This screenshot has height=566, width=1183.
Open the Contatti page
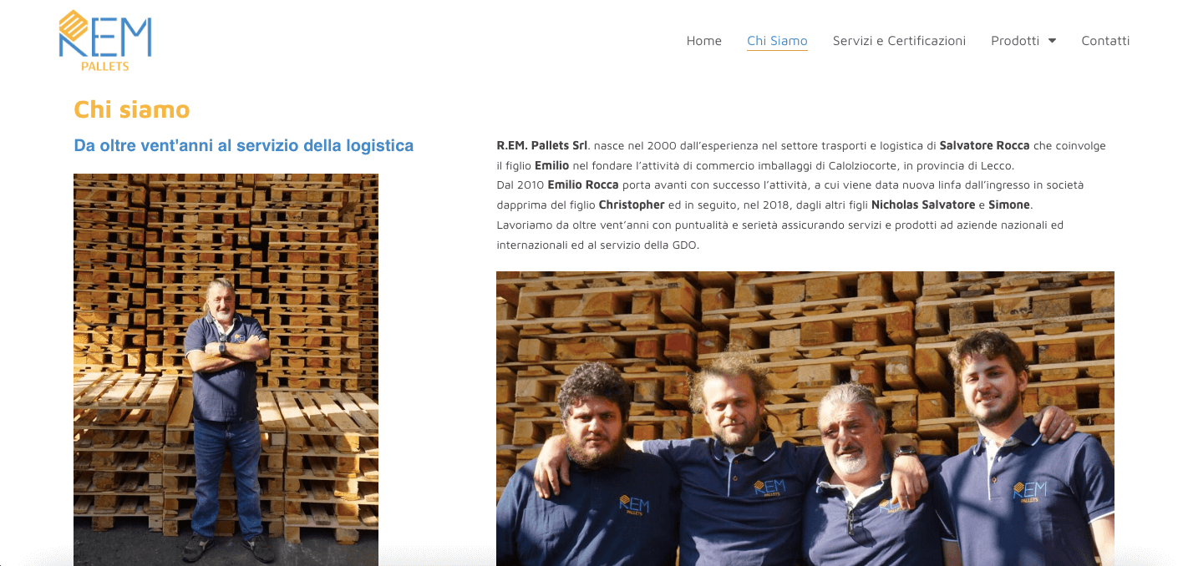coord(1105,41)
